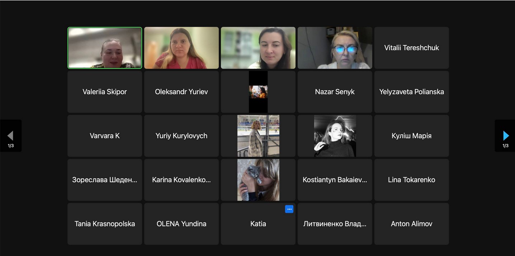
Task: Open more options on Katia's tile
Action: point(289,209)
